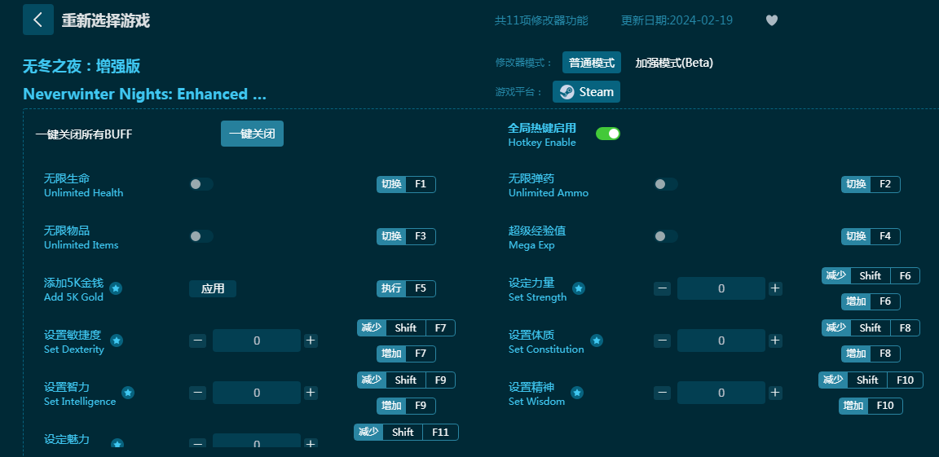Click Neverwinter Nights: Enhanced title text
The height and width of the screenshot is (457, 939).
click(x=144, y=94)
